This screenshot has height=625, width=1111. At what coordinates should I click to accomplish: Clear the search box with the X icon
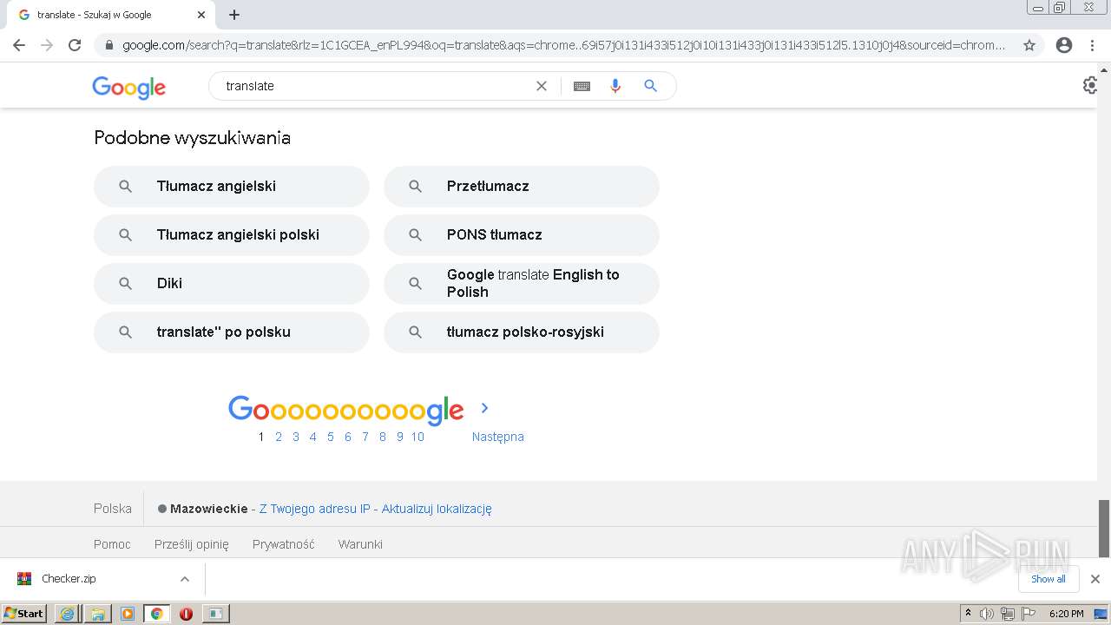click(x=542, y=86)
